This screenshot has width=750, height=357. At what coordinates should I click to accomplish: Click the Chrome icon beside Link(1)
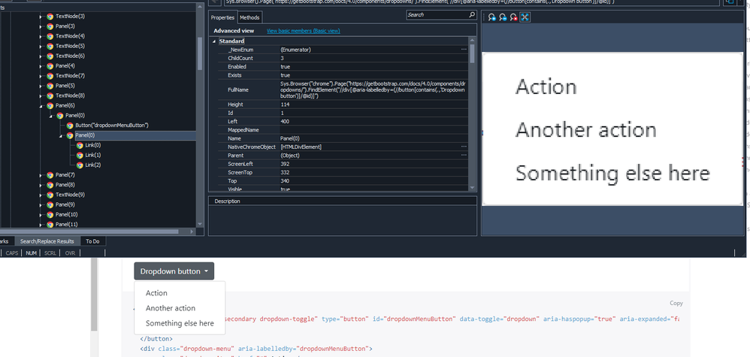click(80, 155)
